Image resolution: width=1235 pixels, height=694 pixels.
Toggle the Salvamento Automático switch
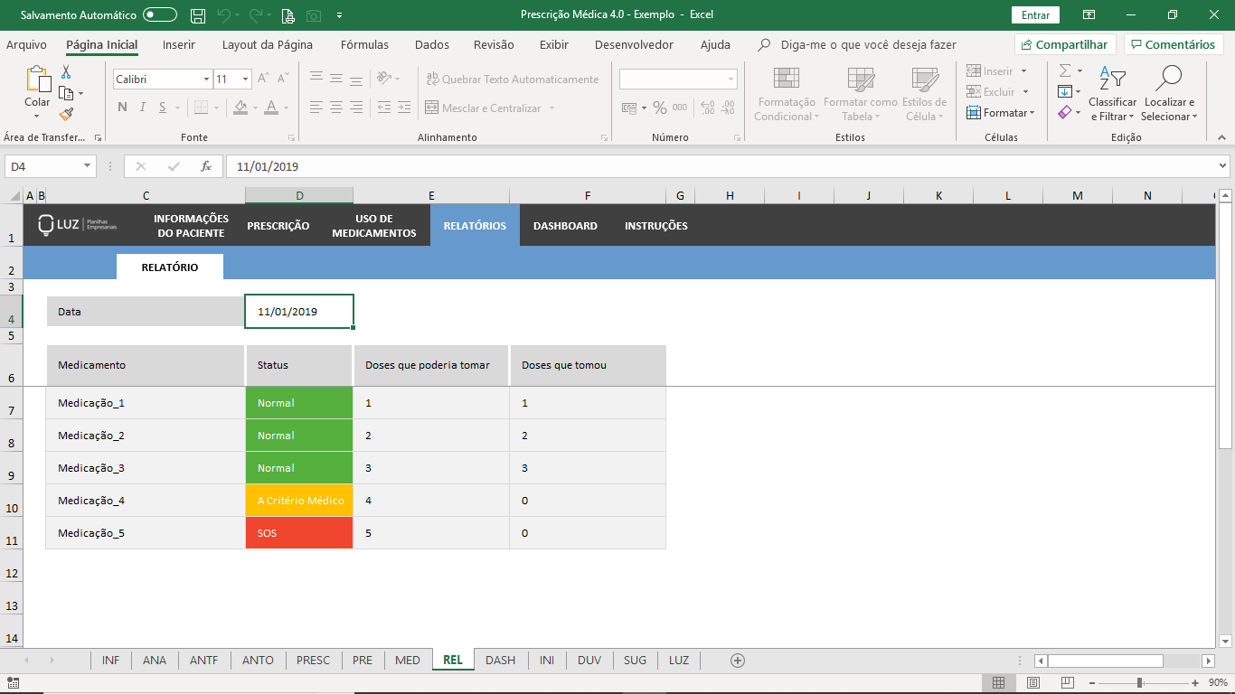pyautogui.click(x=160, y=15)
